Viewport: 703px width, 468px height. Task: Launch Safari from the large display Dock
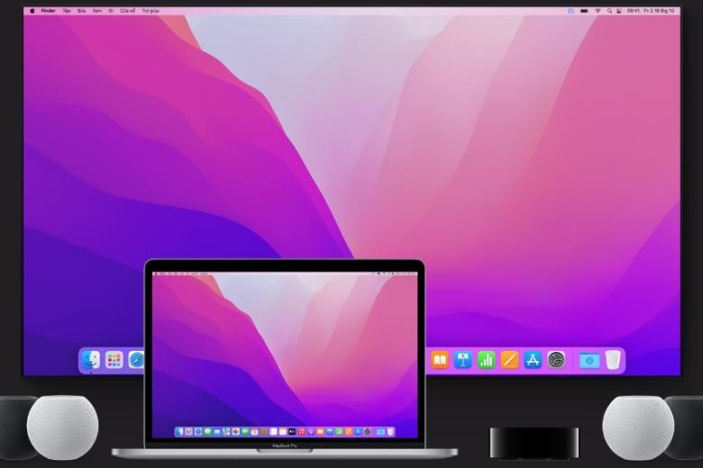pyautogui.click(x=136, y=360)
